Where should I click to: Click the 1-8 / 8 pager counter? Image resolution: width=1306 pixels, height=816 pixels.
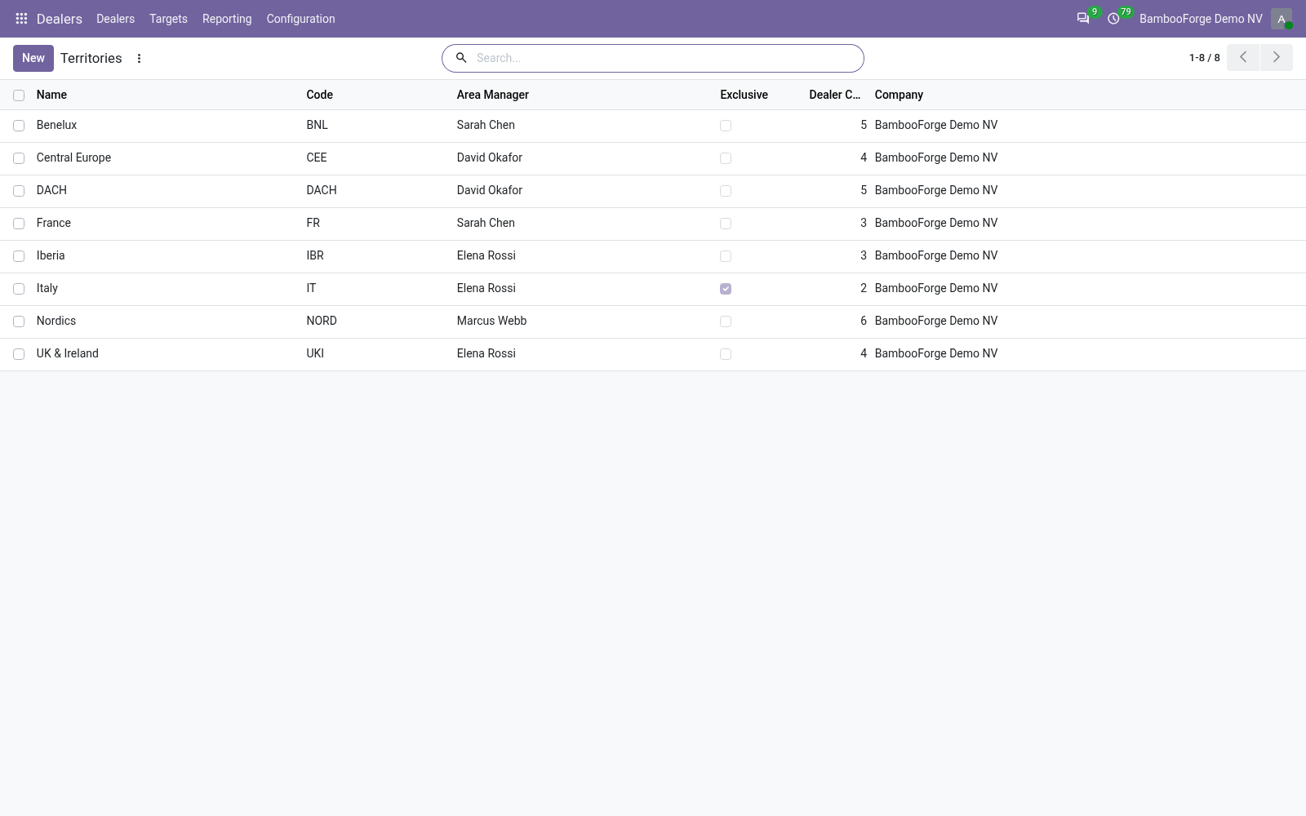click(x=1205, y=58)
